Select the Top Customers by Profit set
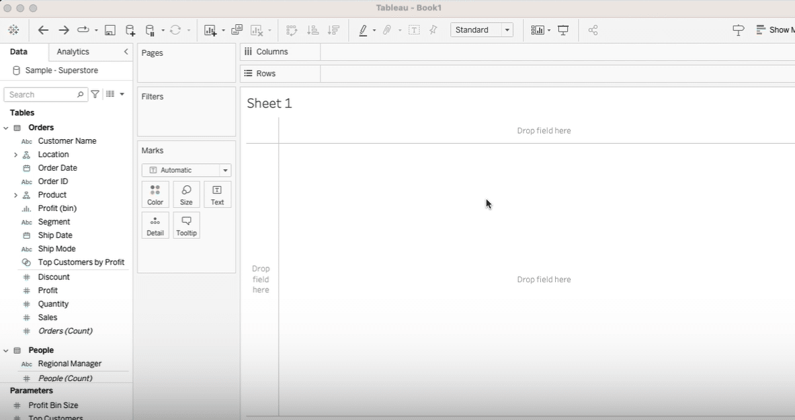The height and width of the screenshot is (420, 795). tap(81, 262)
